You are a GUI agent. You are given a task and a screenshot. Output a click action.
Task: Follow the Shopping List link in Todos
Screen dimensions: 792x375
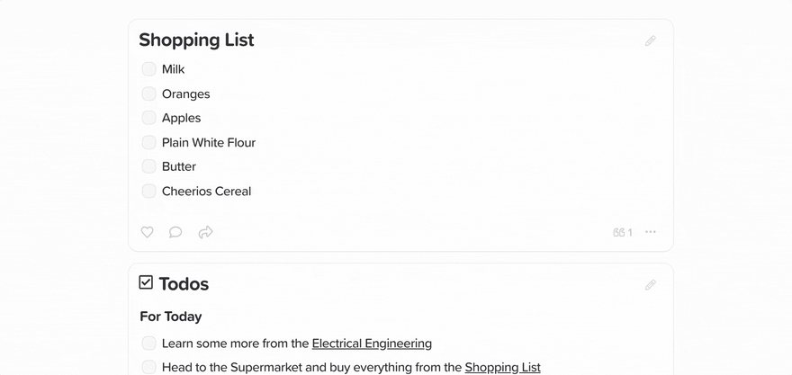coord(502,368)
